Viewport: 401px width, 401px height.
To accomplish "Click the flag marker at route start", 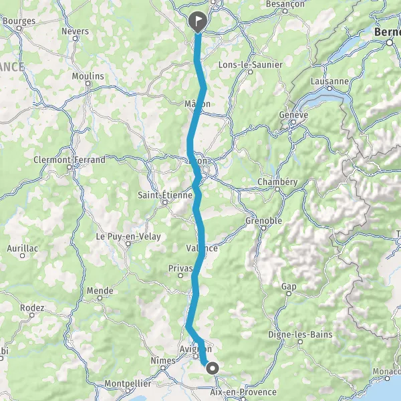I will (198, 21).
